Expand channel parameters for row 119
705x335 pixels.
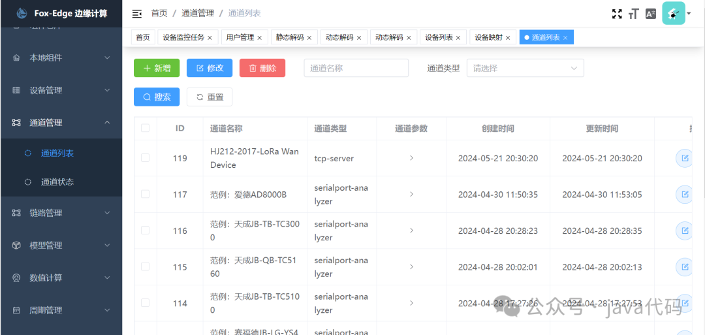pos(411,158)
